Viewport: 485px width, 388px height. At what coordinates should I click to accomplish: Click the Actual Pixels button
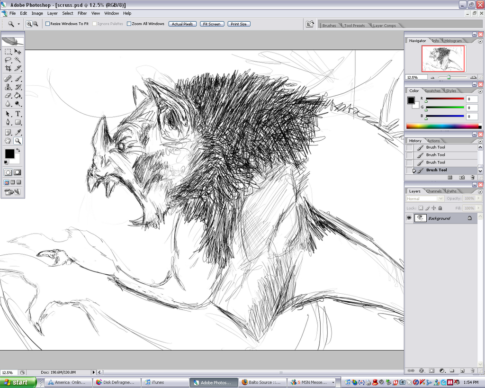click(x=182, y=24)
